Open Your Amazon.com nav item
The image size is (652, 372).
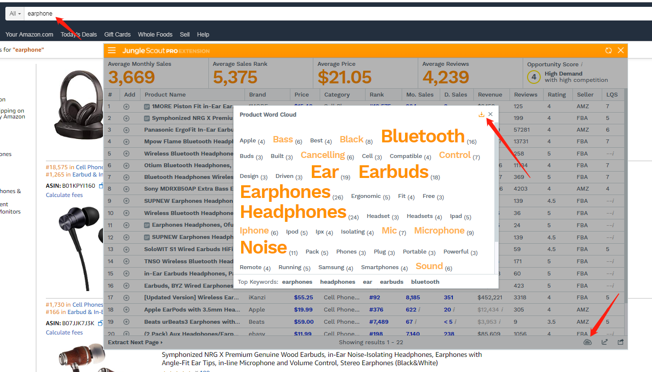coord(29,35)
